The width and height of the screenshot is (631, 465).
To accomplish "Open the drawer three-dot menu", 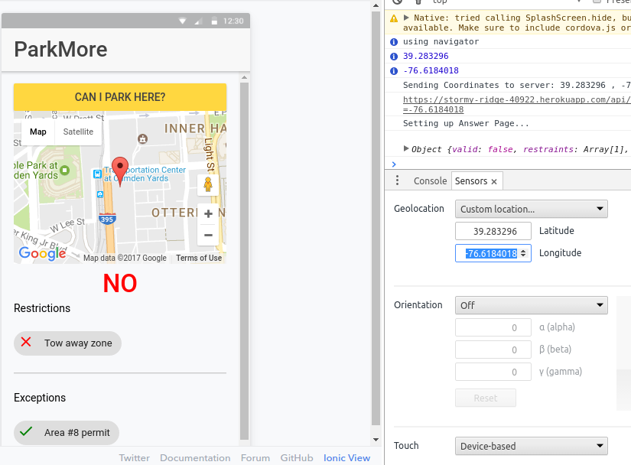I will (397, 180).
